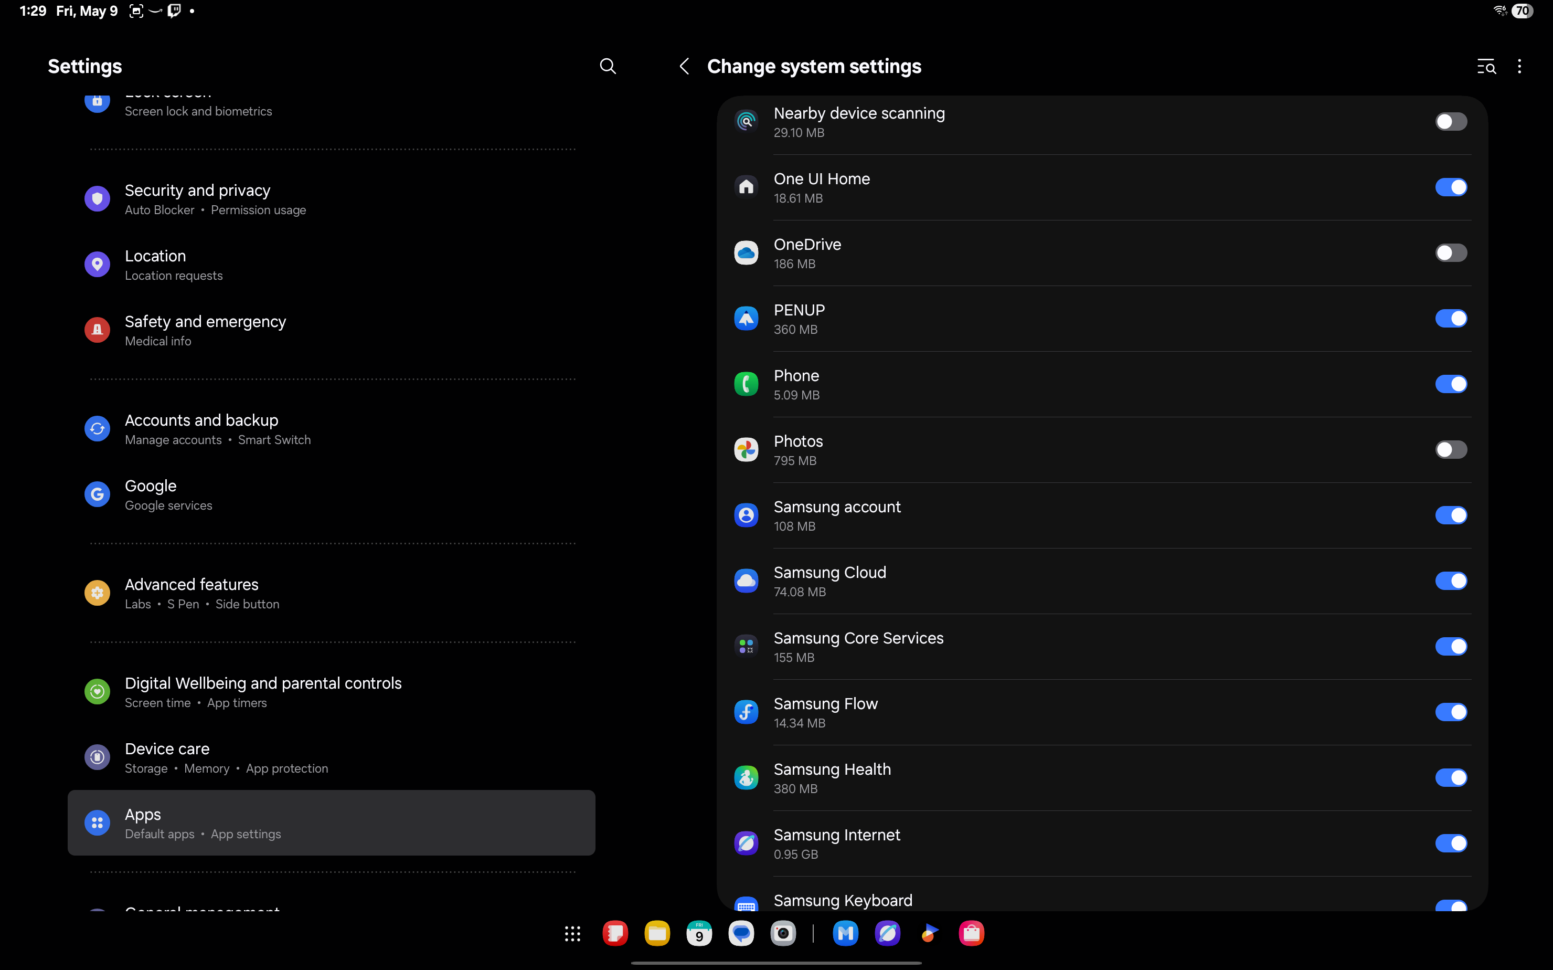The width and height of the screenshot is (1553, 970).
Task: Disable the PENUP toggle
Action: (x=1450, y=318)
